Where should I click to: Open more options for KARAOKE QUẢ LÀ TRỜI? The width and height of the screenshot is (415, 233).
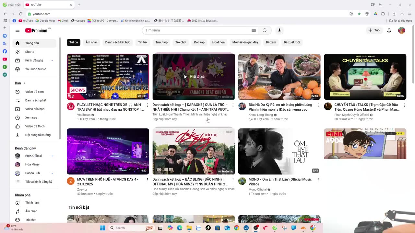click(x=233, y=105)
